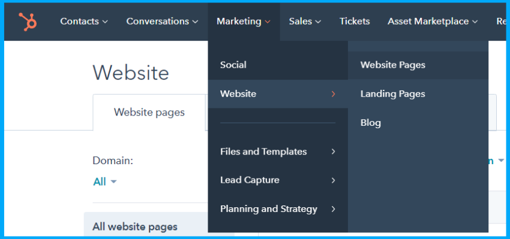Open Files and Templates submenu

point(278,152)
